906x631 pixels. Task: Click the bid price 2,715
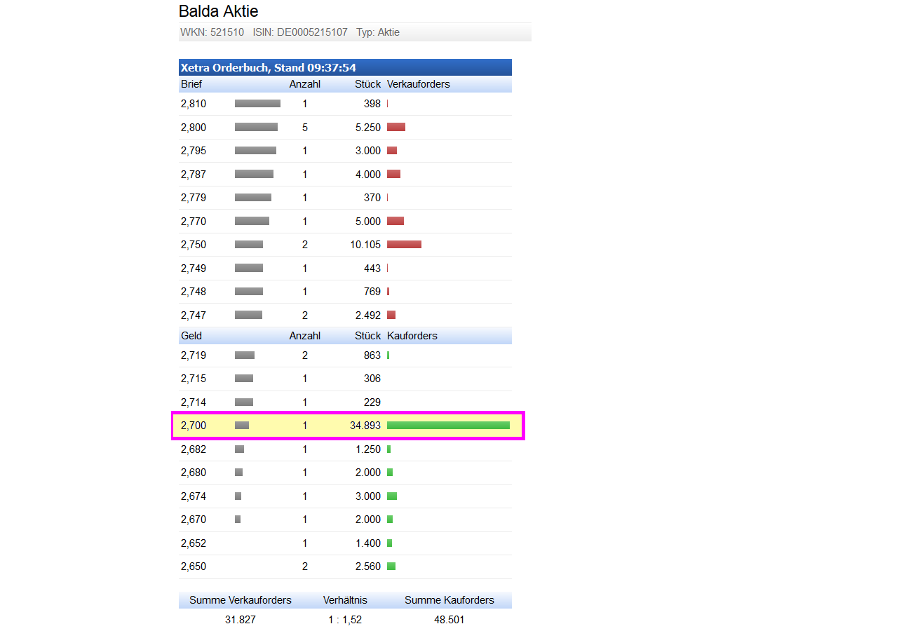click(194, 379)
